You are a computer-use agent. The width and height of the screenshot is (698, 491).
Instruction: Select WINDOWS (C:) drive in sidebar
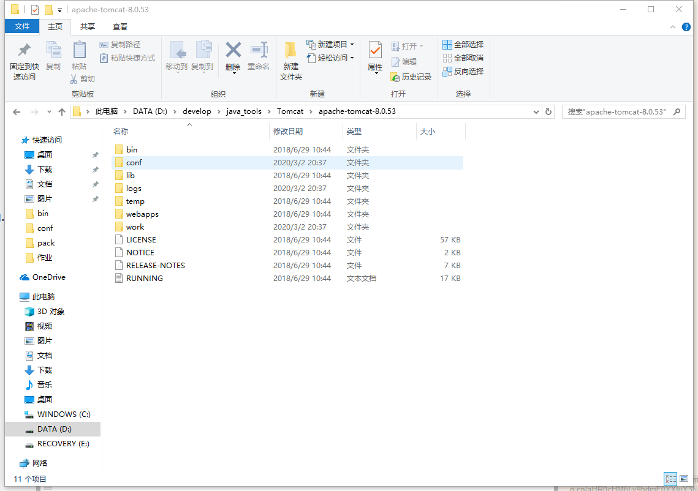pos(58,414)
